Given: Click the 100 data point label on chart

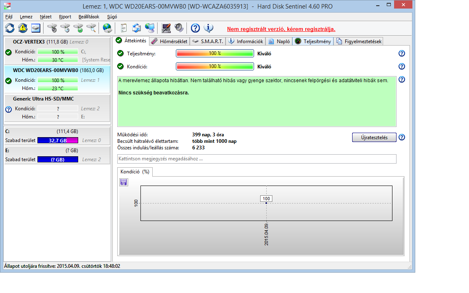Looking at the screenshot, I should (266, 199).
